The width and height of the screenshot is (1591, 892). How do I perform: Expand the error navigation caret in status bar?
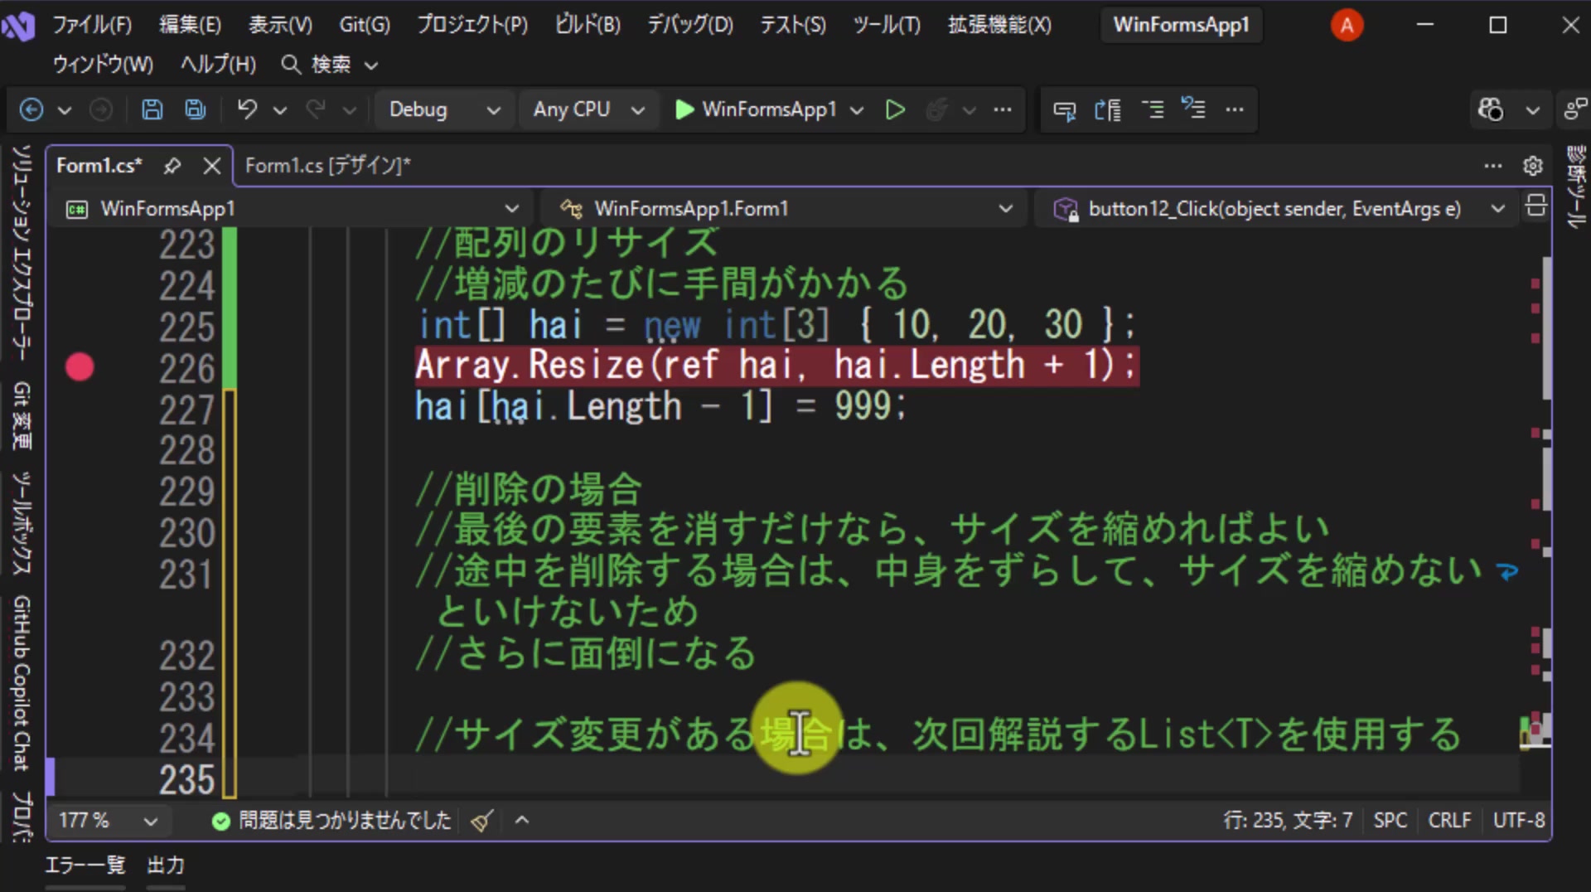[522, 821]
